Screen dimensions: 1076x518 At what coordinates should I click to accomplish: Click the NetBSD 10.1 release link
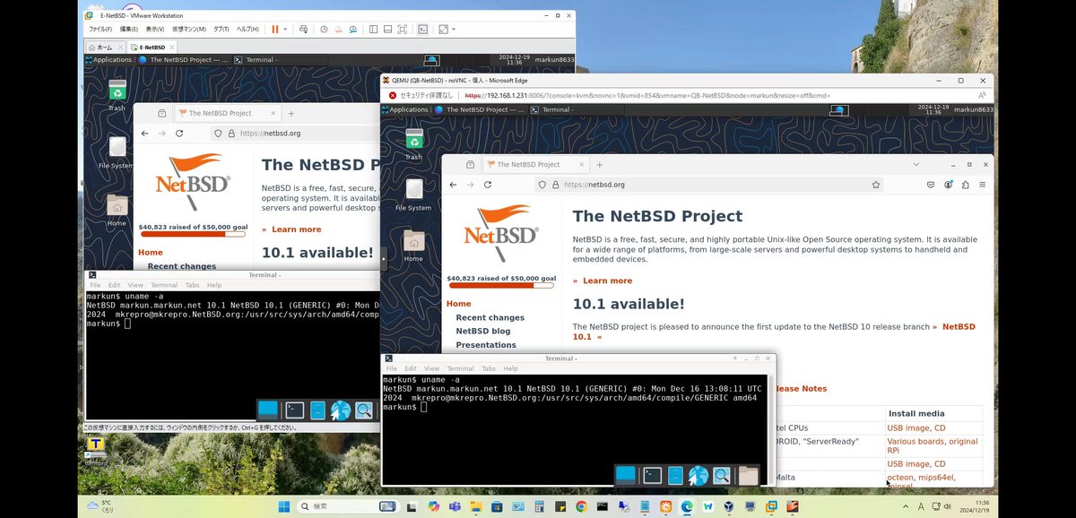click(959, 327)
